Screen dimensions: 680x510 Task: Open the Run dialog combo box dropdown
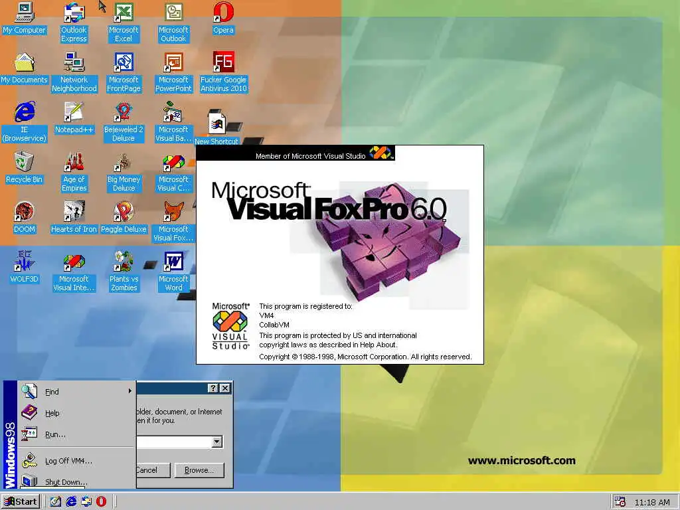(217, 442)
